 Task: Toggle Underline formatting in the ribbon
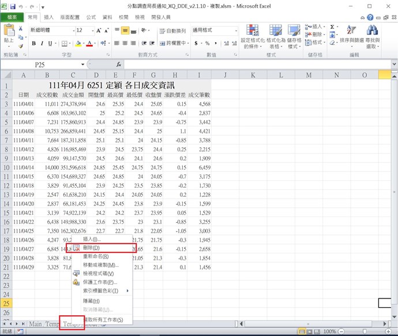coord(50,43)
